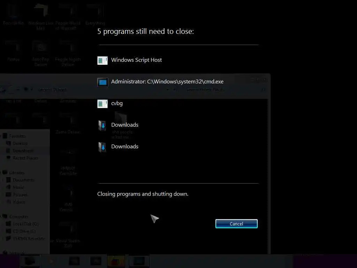Screen dimensions: 357x268
Task: Click the Windows Script Host program icon
Action: (102, 60)
